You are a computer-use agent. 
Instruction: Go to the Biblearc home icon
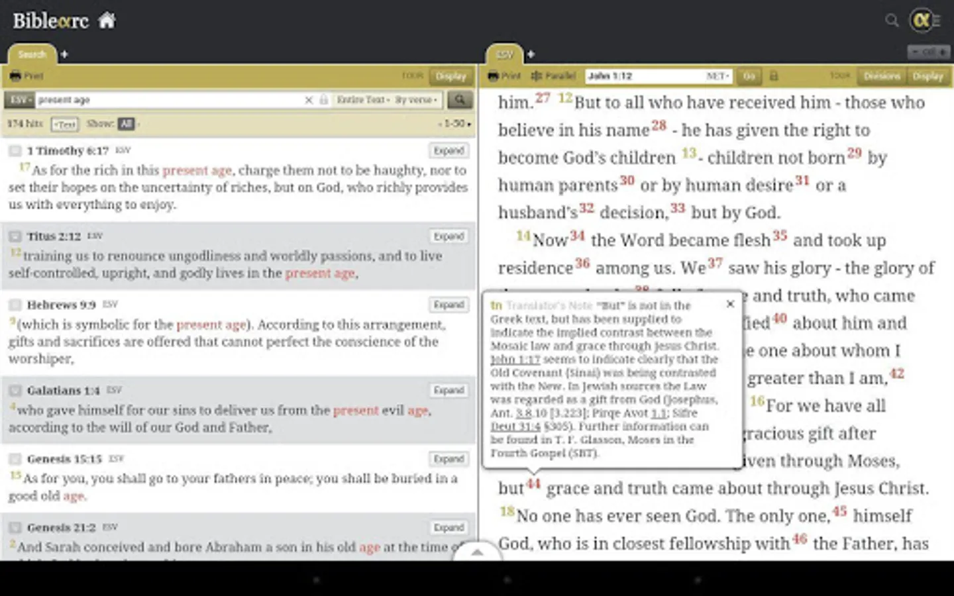coord(107,21)
